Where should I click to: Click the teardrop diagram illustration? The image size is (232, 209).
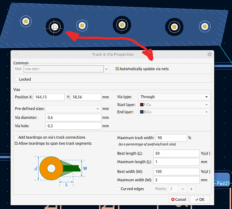point(61,171)
